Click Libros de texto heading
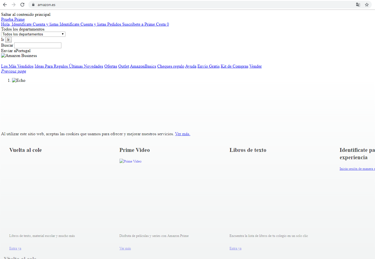The width and height of the screenshot is (375, 259). coord(248,150)
